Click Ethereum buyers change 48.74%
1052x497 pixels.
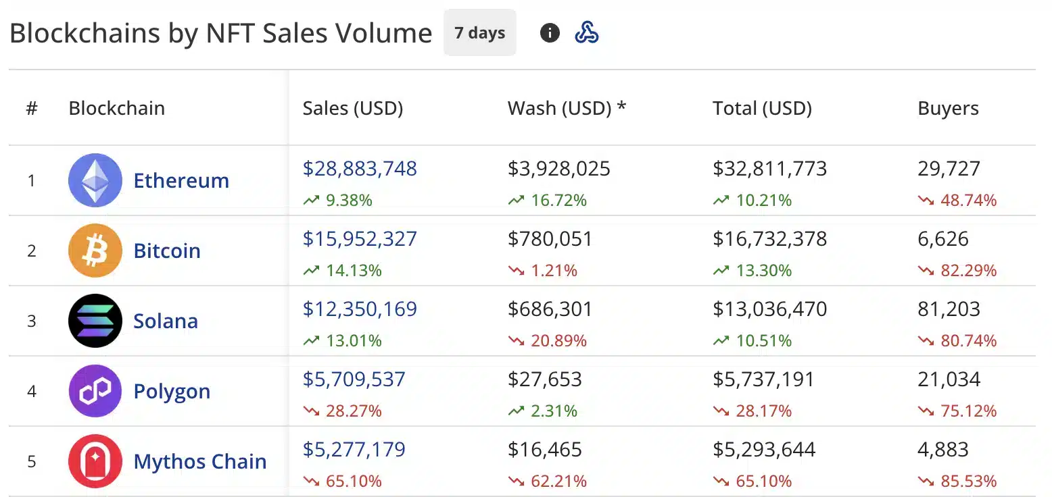click(x=957, y=201)
